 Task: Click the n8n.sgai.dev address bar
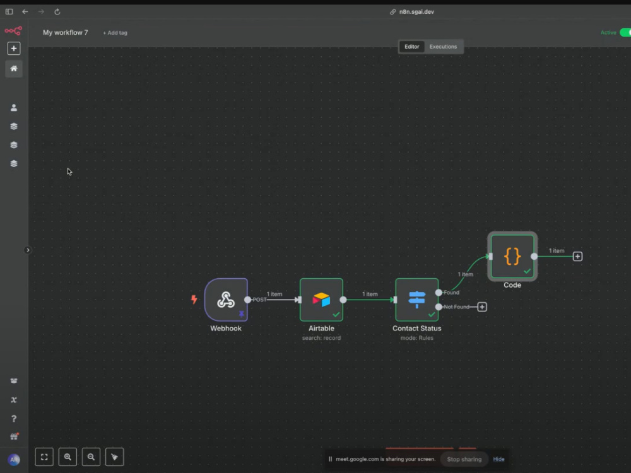pos(412,11)
